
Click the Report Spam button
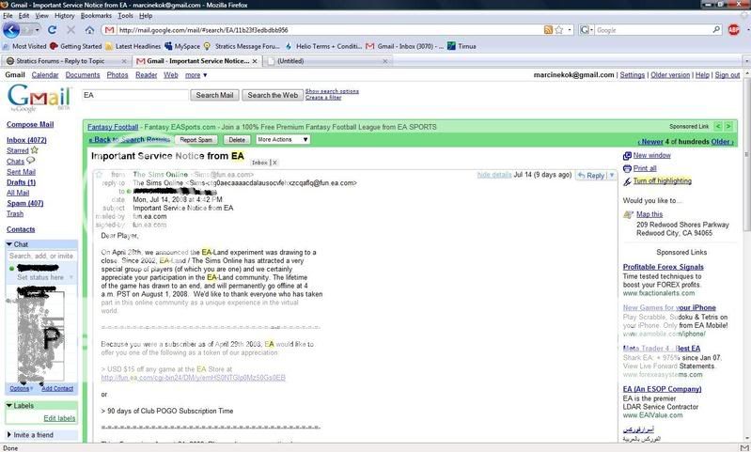click(196, 140)
